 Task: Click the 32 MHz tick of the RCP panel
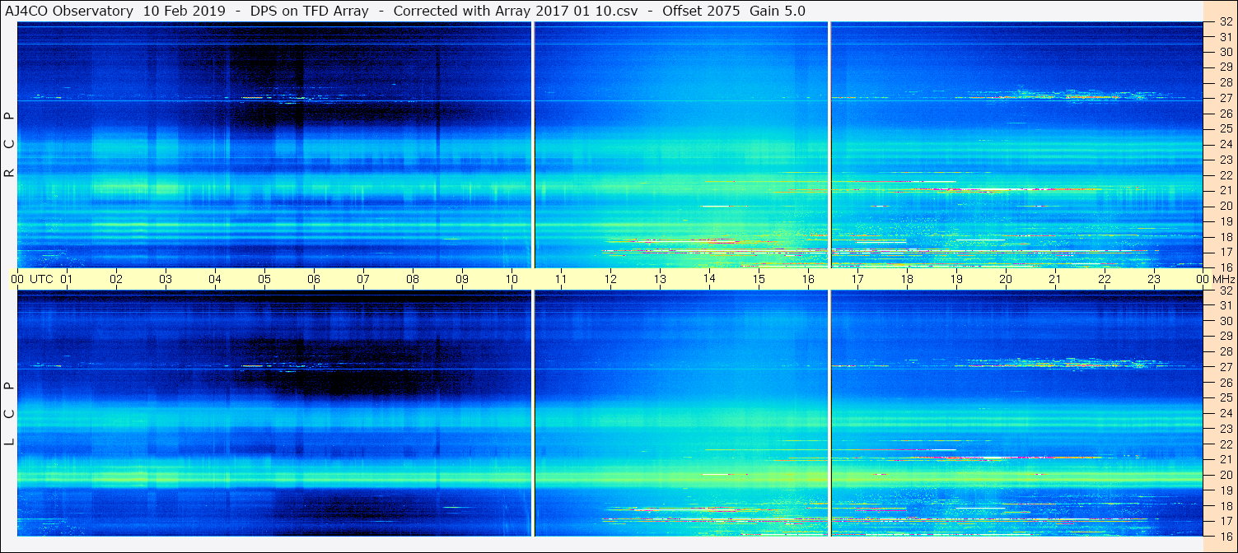point(1226,22)
